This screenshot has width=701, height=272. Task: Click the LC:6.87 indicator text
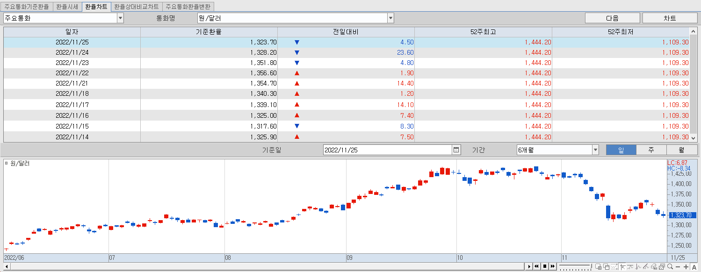tap(677, 163)
